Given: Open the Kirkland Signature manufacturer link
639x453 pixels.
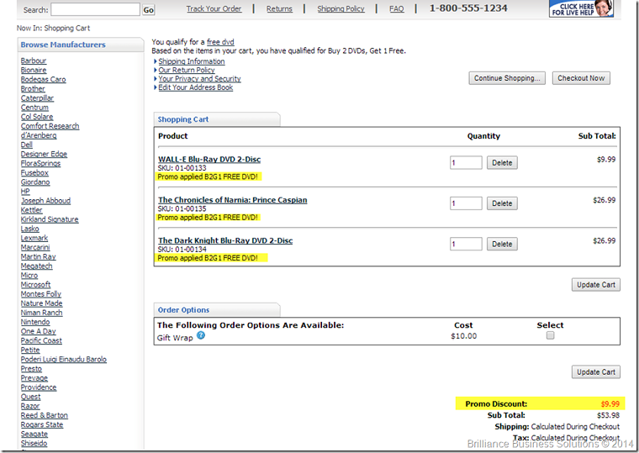Looking at the screenshot, I should click(50, 219).
